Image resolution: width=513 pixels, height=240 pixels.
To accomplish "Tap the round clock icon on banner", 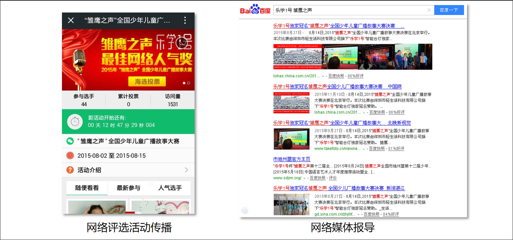I will pyautogui.click(x=183, y=43).
